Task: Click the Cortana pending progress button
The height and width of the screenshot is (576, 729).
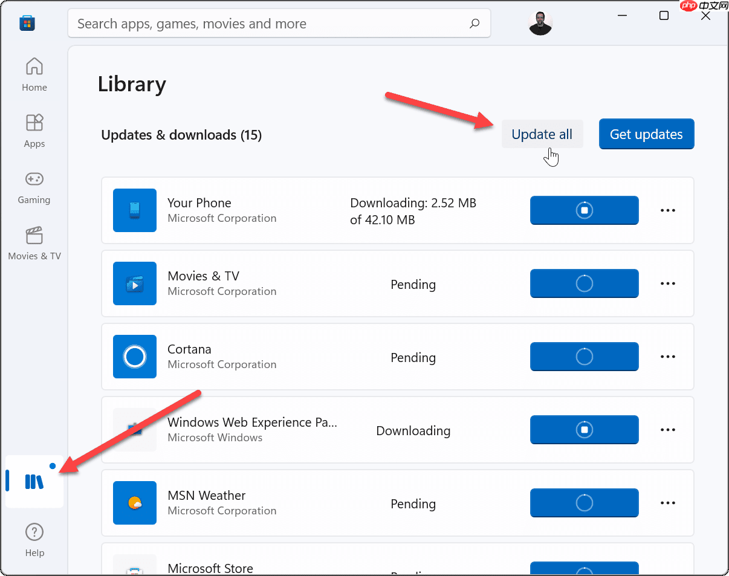Action: [585, 357]
